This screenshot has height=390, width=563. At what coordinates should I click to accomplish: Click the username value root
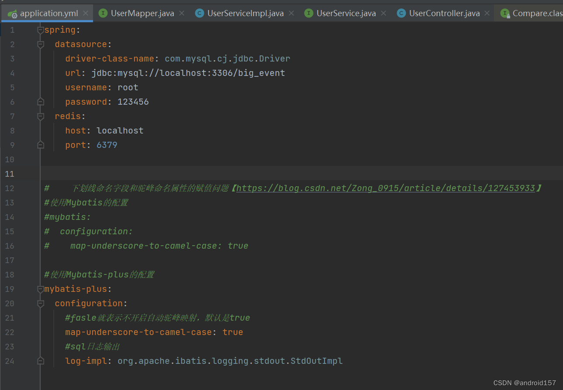coord(128,87)
